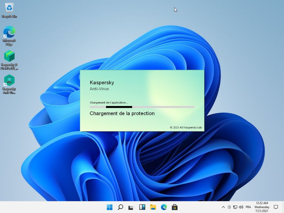Image resolution: width=284 pixels, height=213 pixels.
Task: Open Windows Search from the taskbar
Action: click(120, 207)
